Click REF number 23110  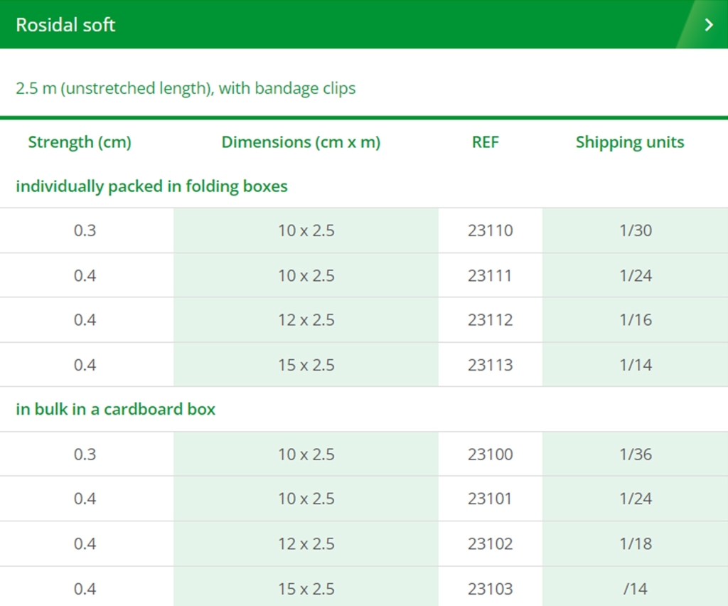(491, 230)
